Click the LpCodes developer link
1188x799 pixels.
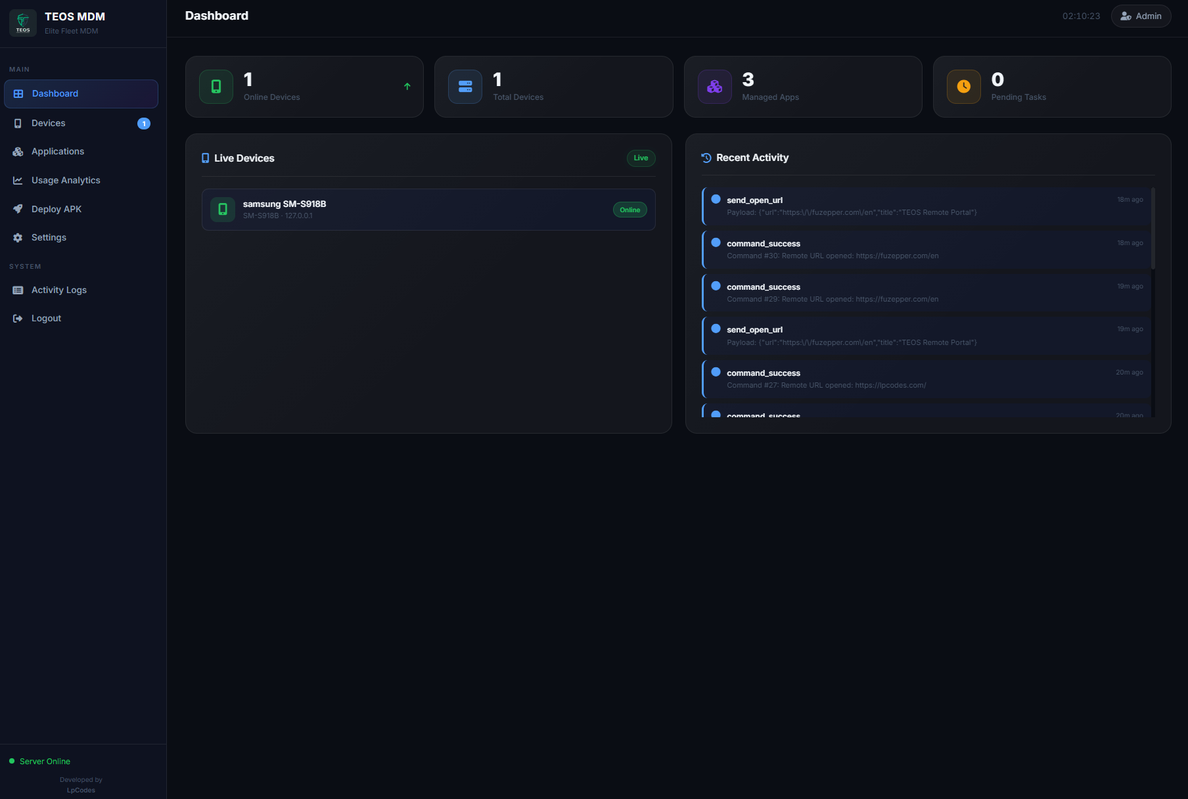81,790
